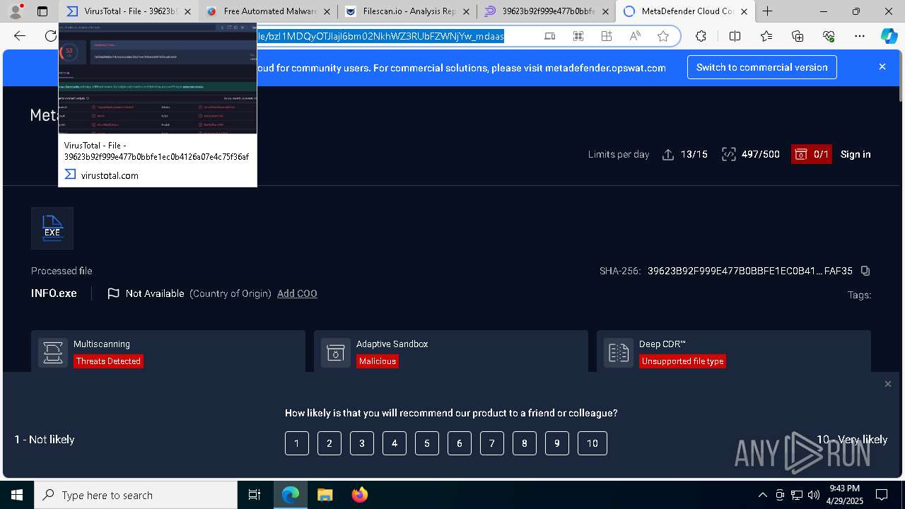Viewport: 905px width, 509px height.
Task: Close the recommendation survey
Action: pyautogui.click(x=888, y=384)
